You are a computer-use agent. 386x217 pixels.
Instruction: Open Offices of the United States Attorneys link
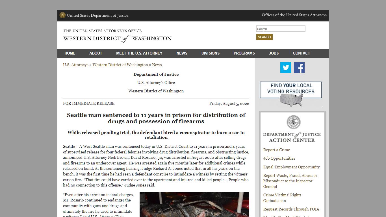294,15
